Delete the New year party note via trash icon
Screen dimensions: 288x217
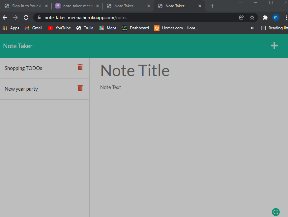click(80, 88)
